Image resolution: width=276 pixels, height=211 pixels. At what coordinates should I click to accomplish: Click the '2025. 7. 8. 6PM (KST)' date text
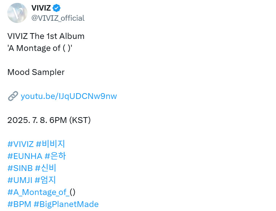point(49,120)
